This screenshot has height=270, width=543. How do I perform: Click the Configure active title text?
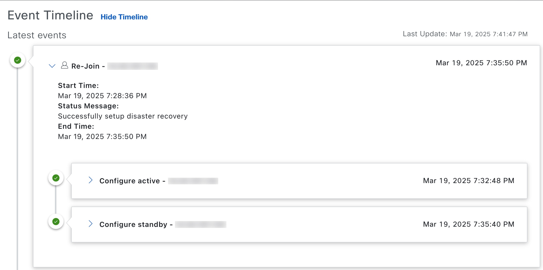pyautogui.click(x=129, y=181)
